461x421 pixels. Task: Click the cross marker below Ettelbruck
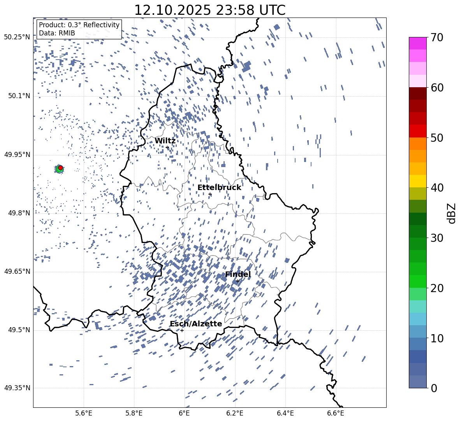pyautogui.click(x=210, y=194)
